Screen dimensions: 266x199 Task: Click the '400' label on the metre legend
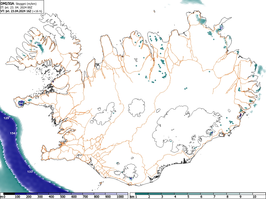tap(51, 197)
